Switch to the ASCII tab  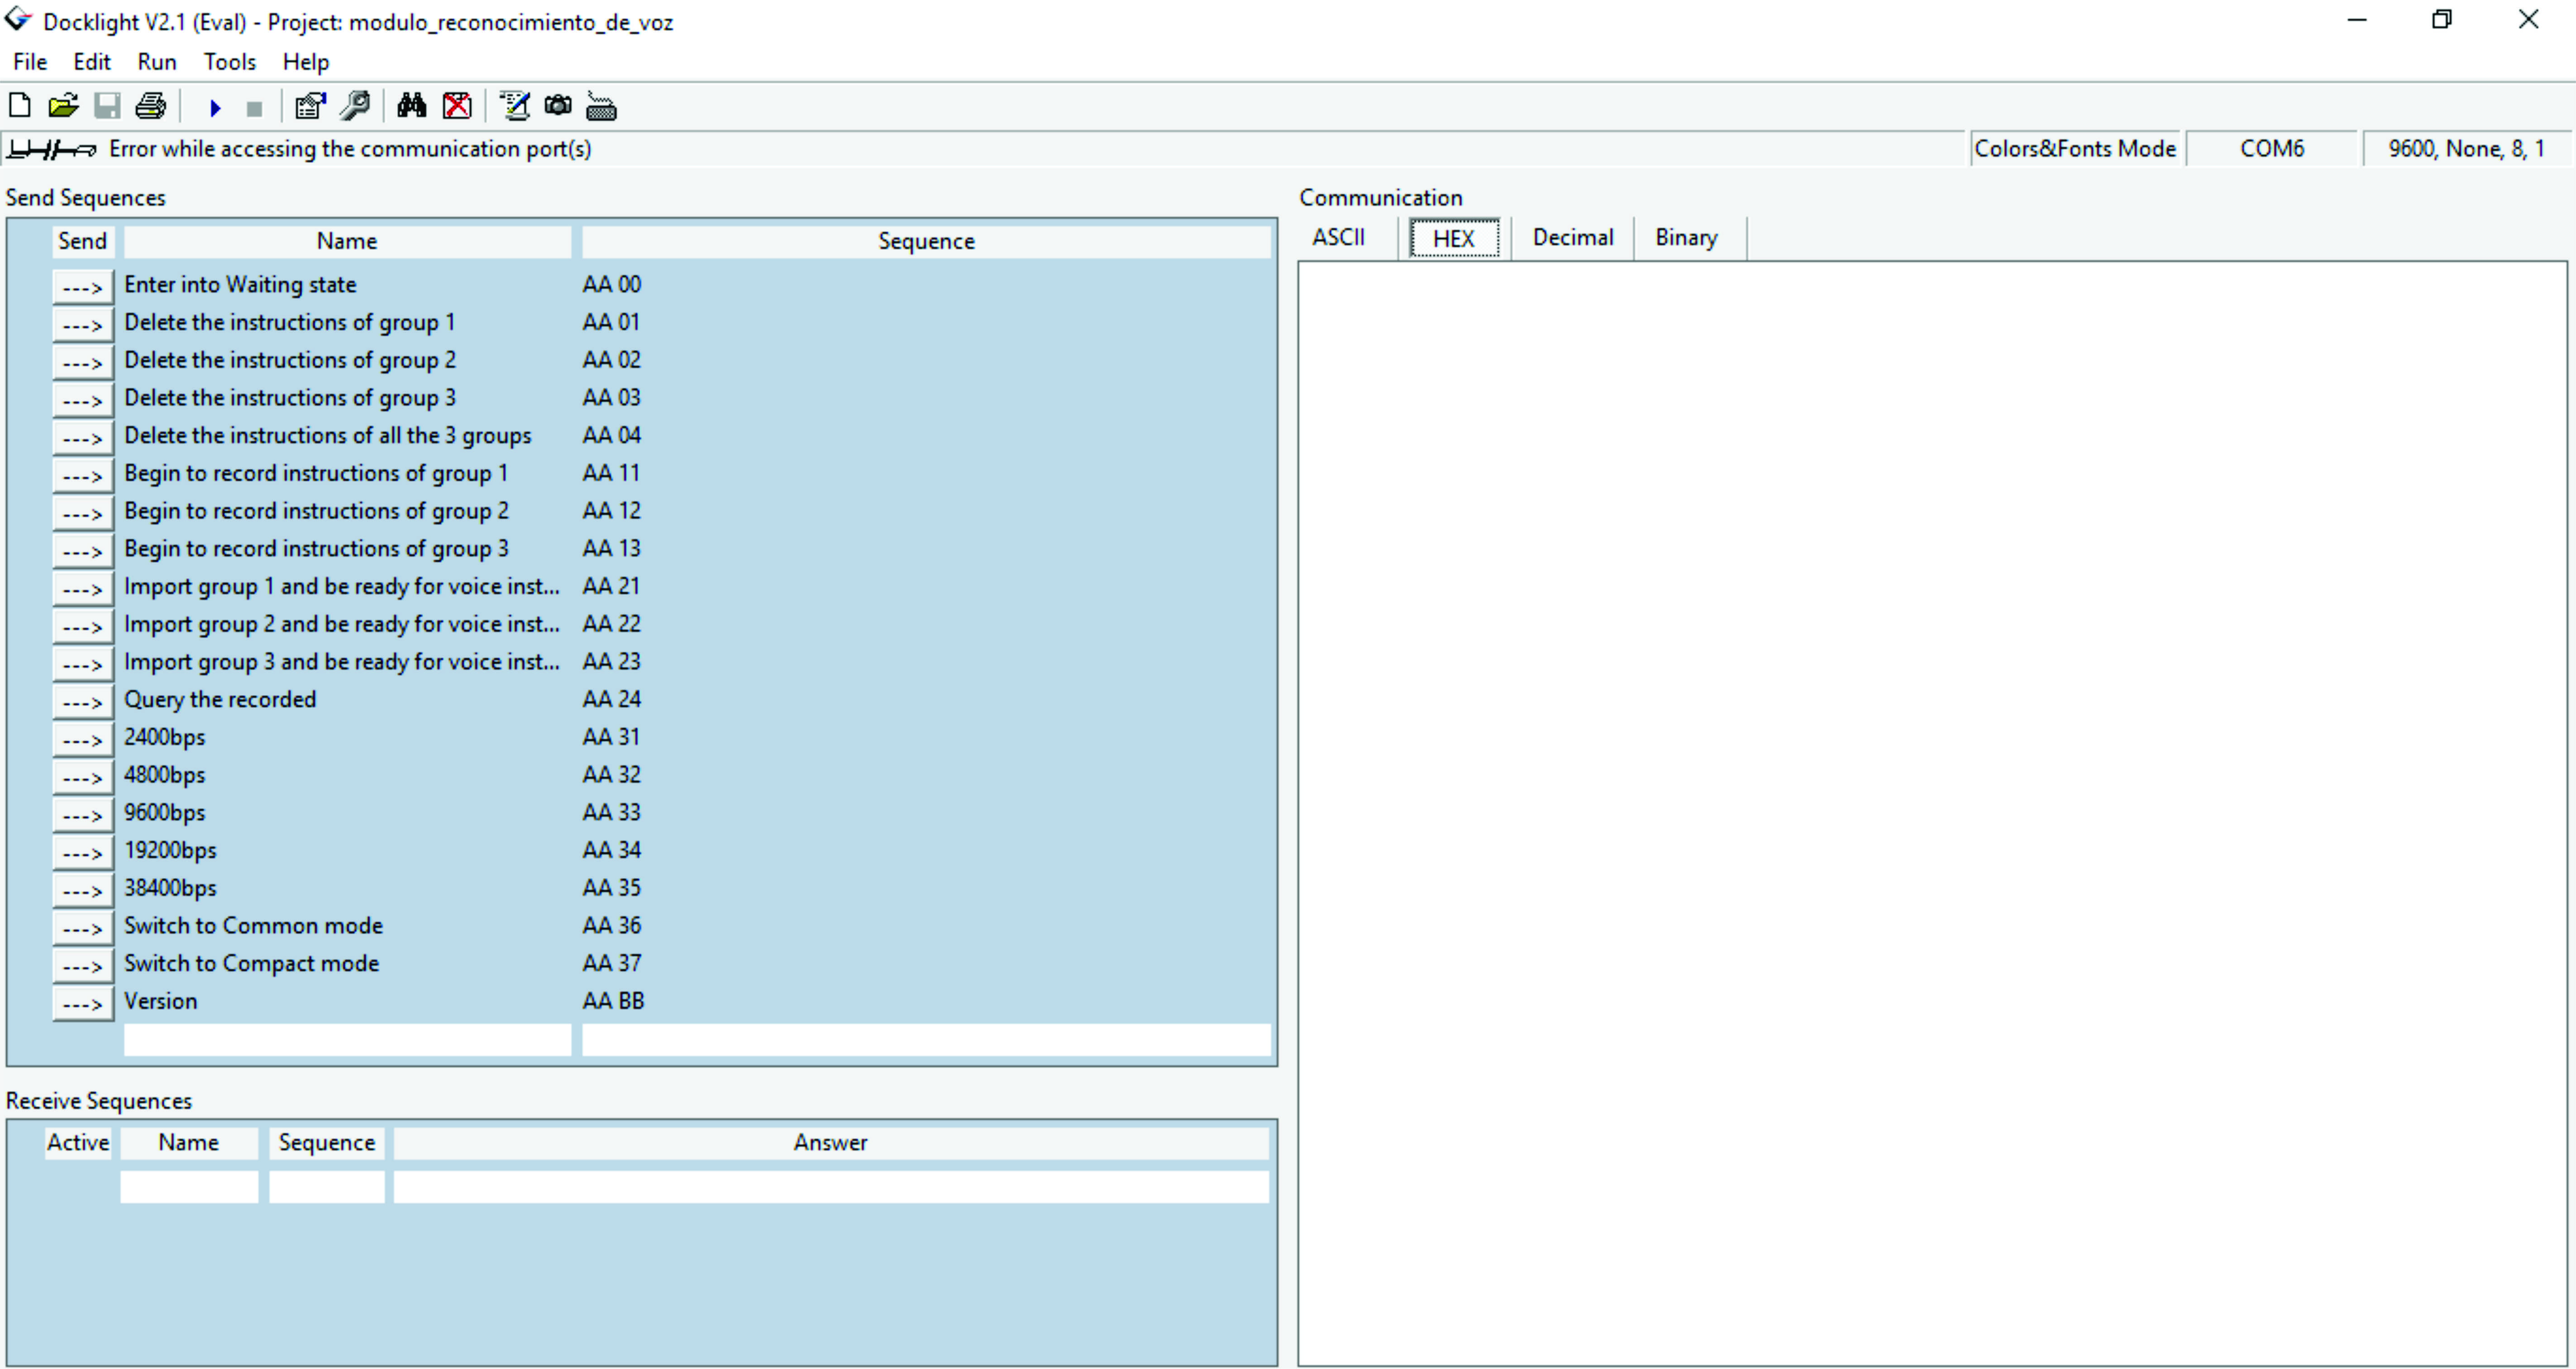tap(1339, 238)
